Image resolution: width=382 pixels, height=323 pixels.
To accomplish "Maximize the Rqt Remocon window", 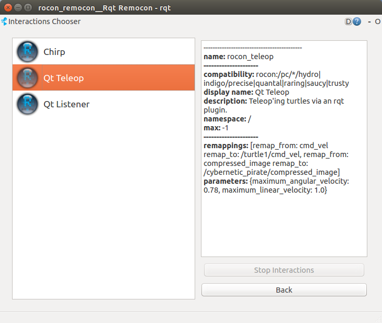I will point(28,7).
